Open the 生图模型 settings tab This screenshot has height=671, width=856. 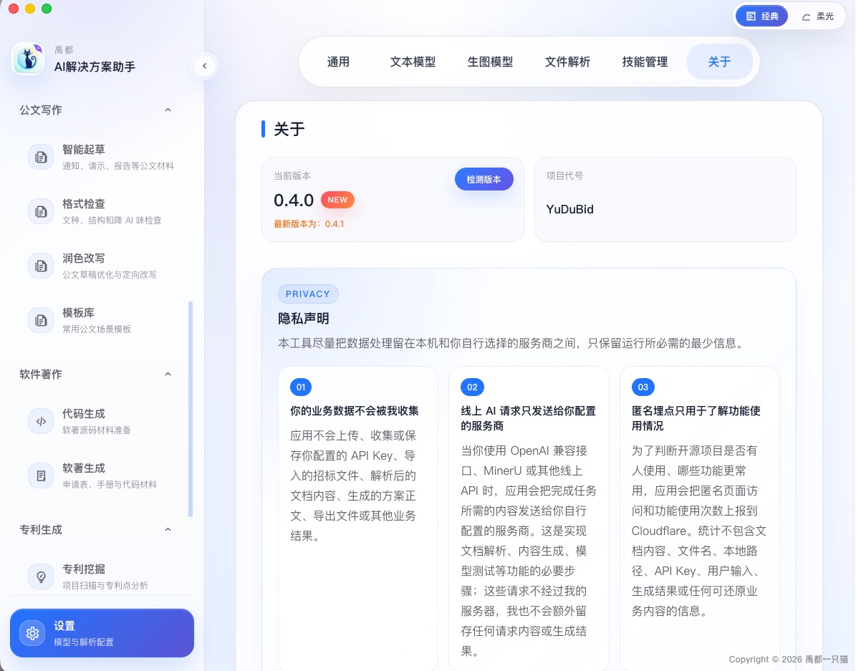(490, 62)
